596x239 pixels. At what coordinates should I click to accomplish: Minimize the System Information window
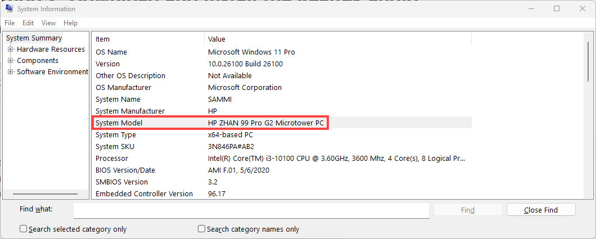coord(530,9)
